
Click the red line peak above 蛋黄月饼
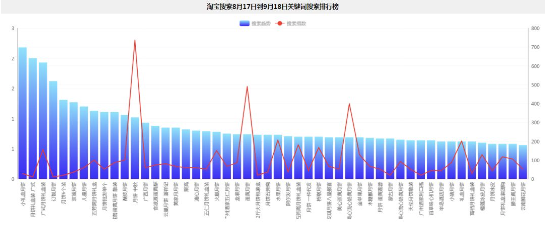pyautogui.click(x=247, y=87)
